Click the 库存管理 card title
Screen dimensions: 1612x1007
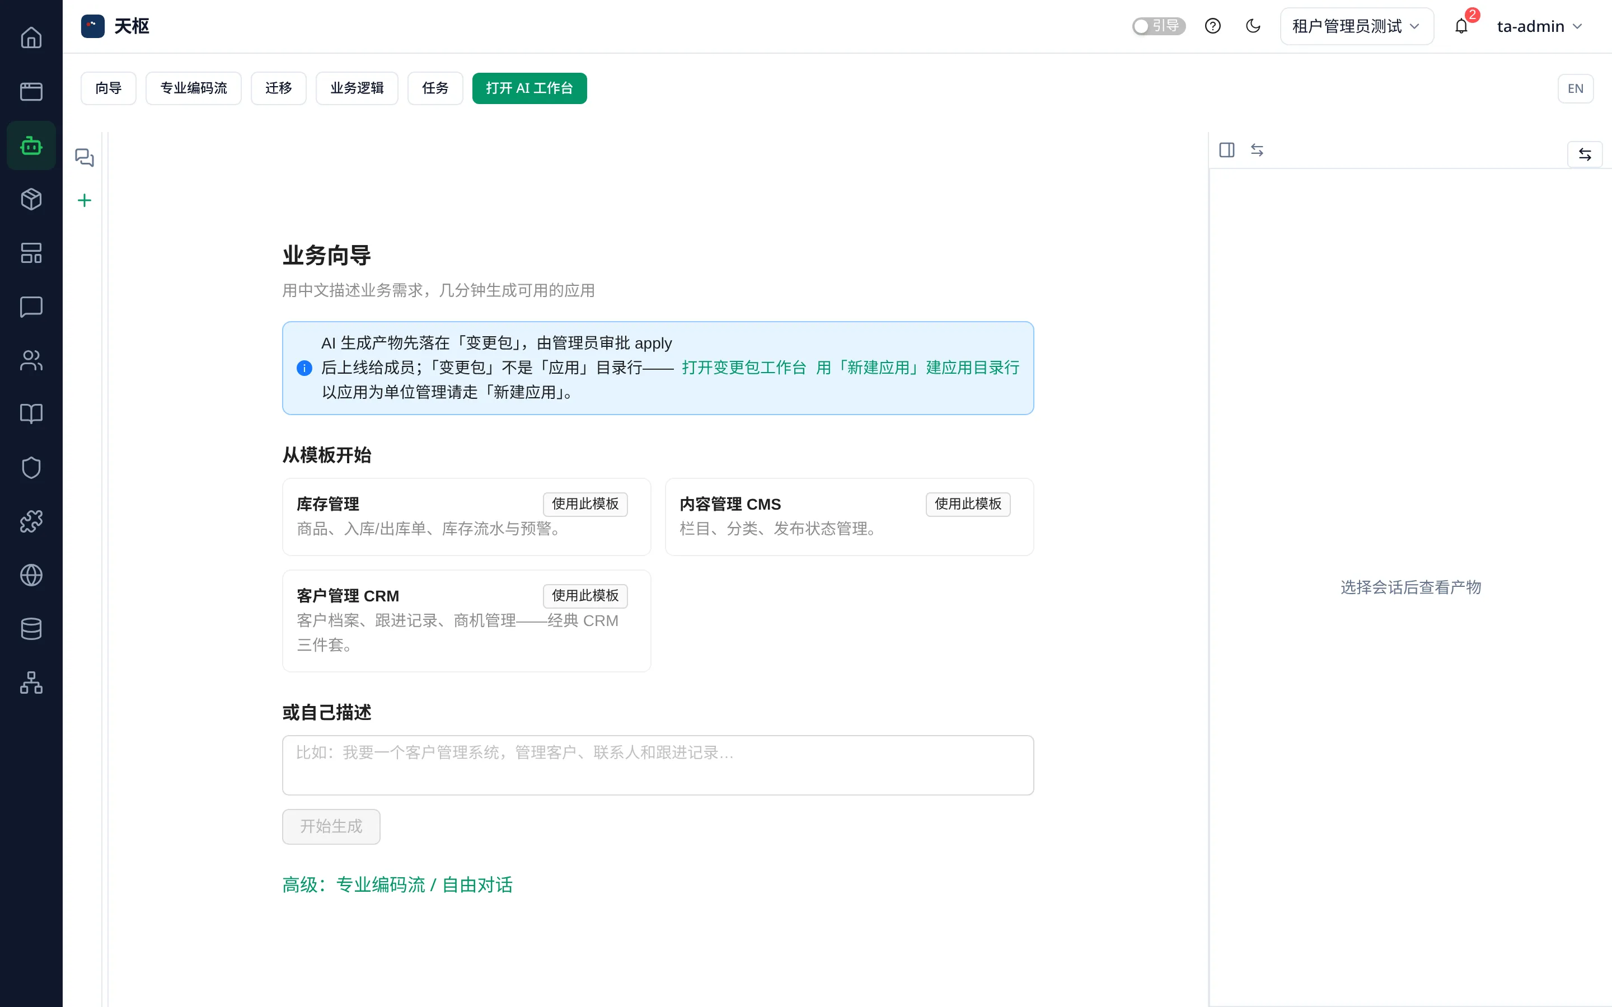pyautogui.click(x=328, y=504)
